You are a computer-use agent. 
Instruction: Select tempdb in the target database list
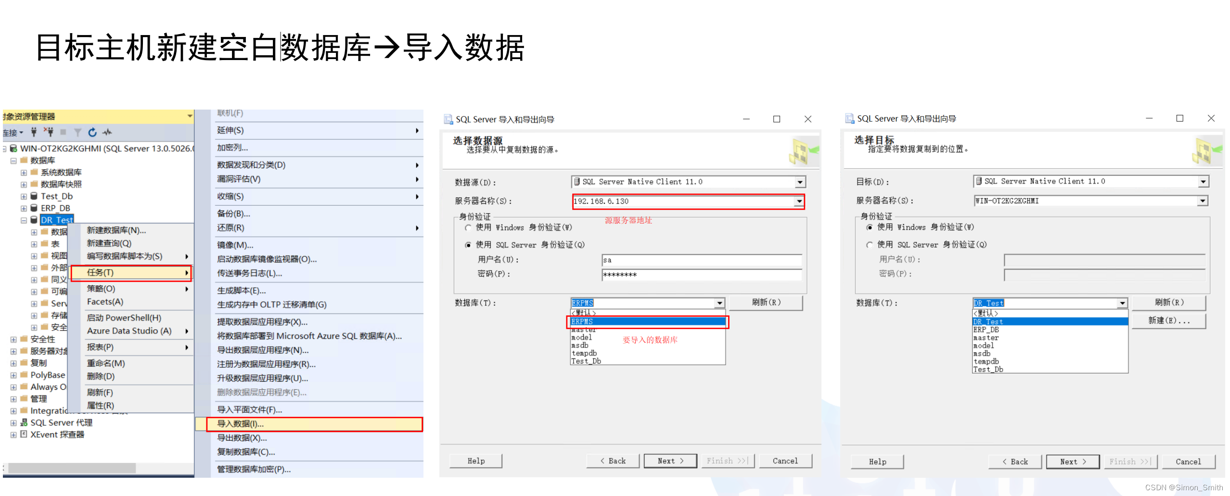click(x=1050, y=361)
